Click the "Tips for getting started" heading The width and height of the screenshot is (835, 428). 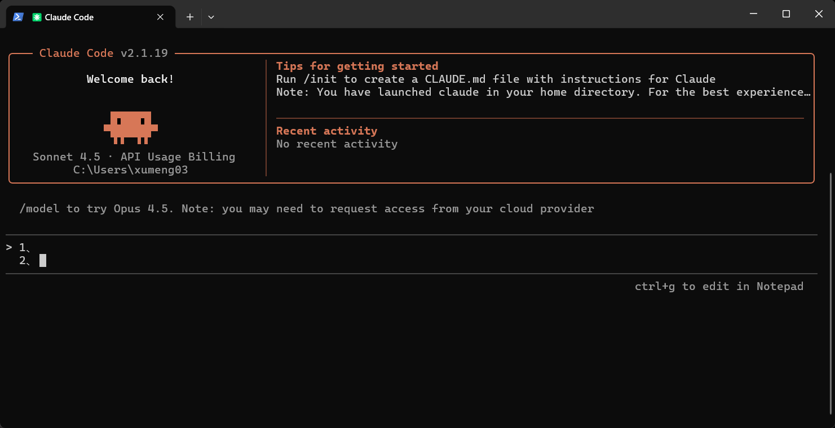click(x=357, y=66)
